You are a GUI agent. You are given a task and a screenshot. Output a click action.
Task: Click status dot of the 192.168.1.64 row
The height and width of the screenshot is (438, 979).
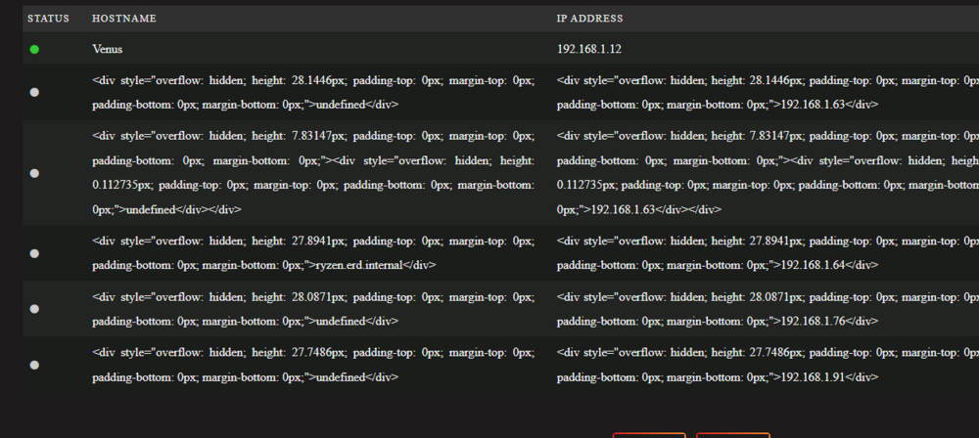[34, 253]
